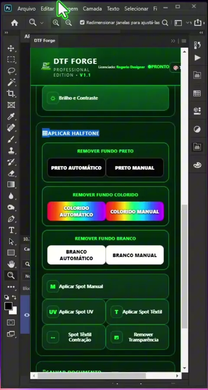Open the Arquivo menu
This screenshot has height=390, width=208.
[x=26, y=9]
